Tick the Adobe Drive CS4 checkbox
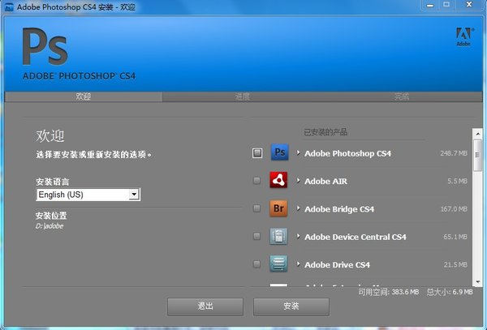This screenshot has width=487, height=330. click(x=256, y=264)
